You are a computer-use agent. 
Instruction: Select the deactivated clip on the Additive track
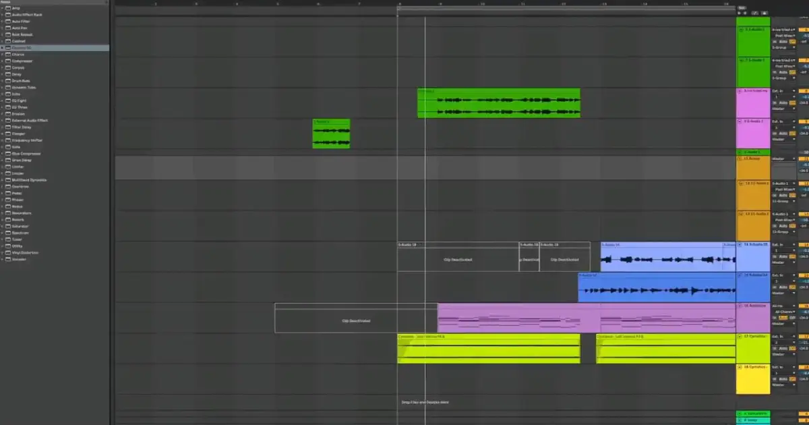click(356, 318)
